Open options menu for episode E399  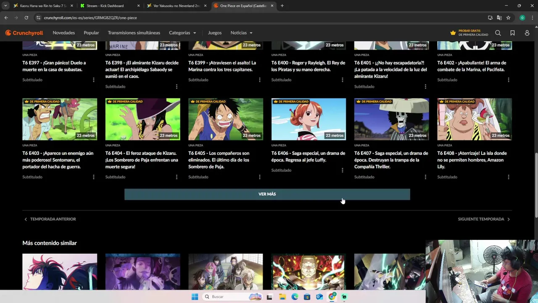click(259, 80)
